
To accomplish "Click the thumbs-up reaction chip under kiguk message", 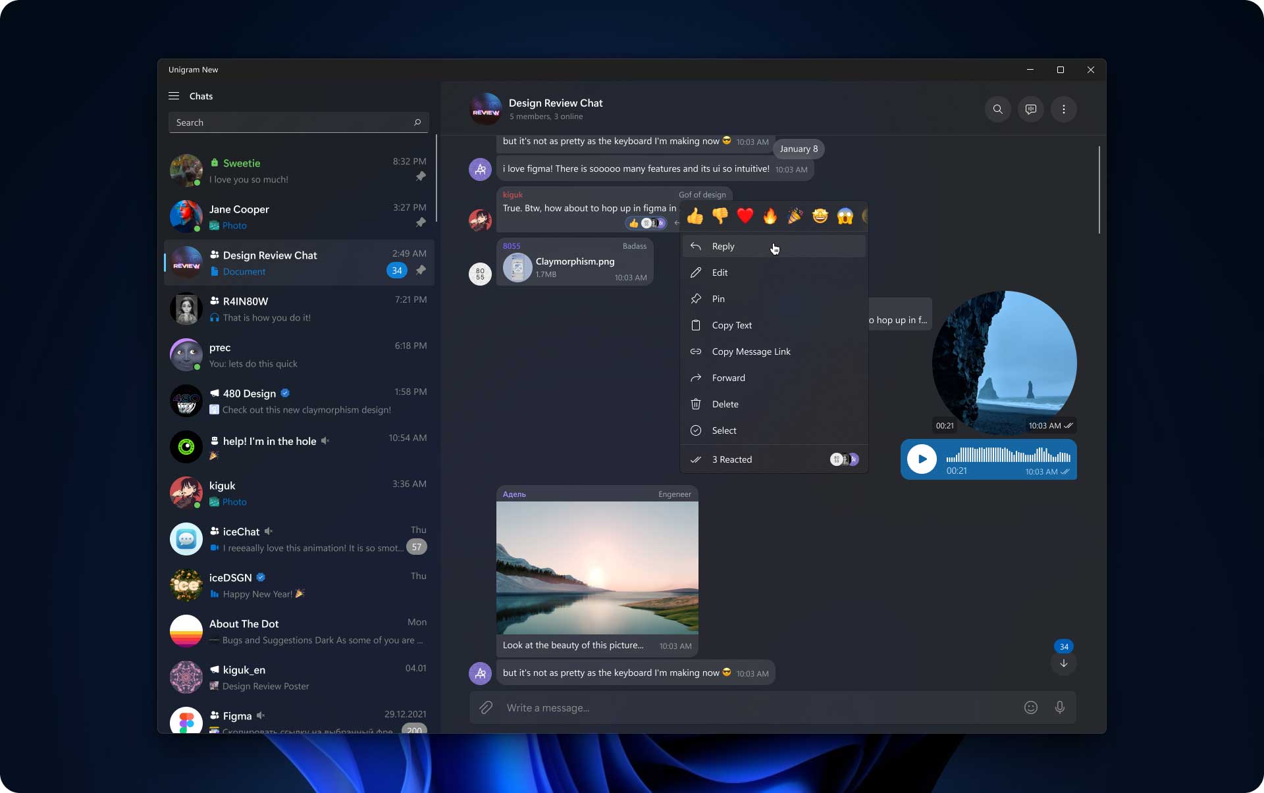I will point(646,223).
